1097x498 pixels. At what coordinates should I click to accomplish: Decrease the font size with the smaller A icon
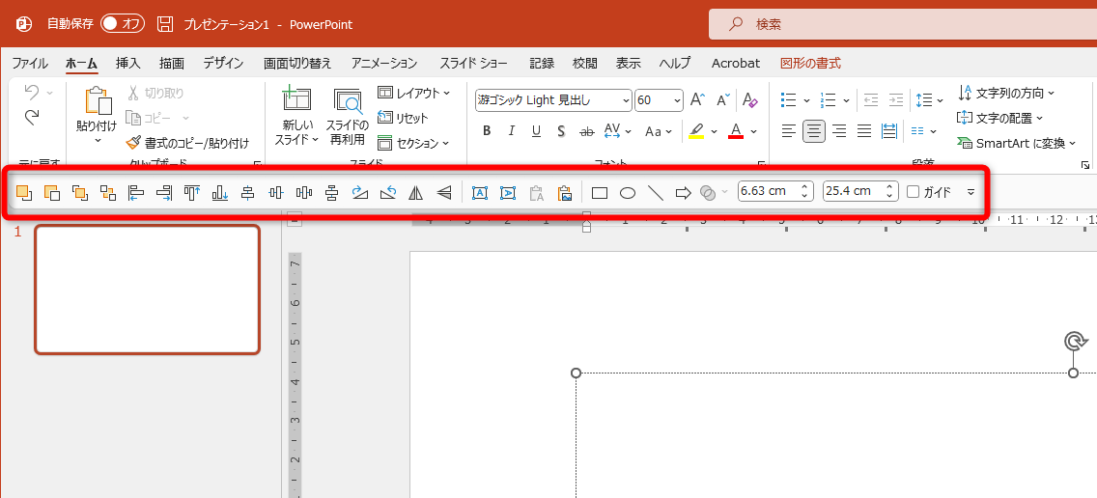coord(723,100)
